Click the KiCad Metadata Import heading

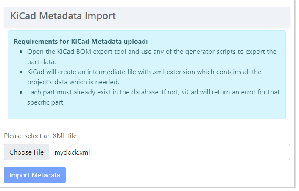pyautogui.click(x=63, y=16)
